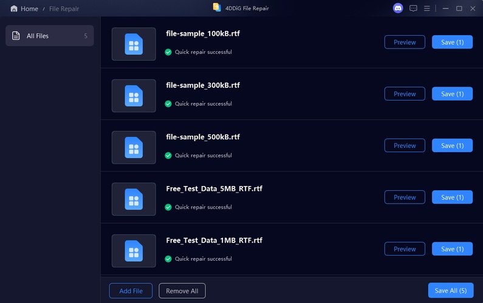The height and width of the screenshot is (303, 483).
Task: Save the repaired file-sample_100kB.rtf
Action: 452,42
